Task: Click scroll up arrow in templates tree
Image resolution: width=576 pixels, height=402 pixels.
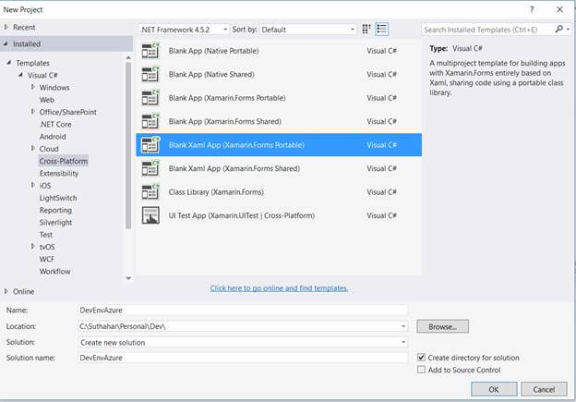Action: [128, 57]
